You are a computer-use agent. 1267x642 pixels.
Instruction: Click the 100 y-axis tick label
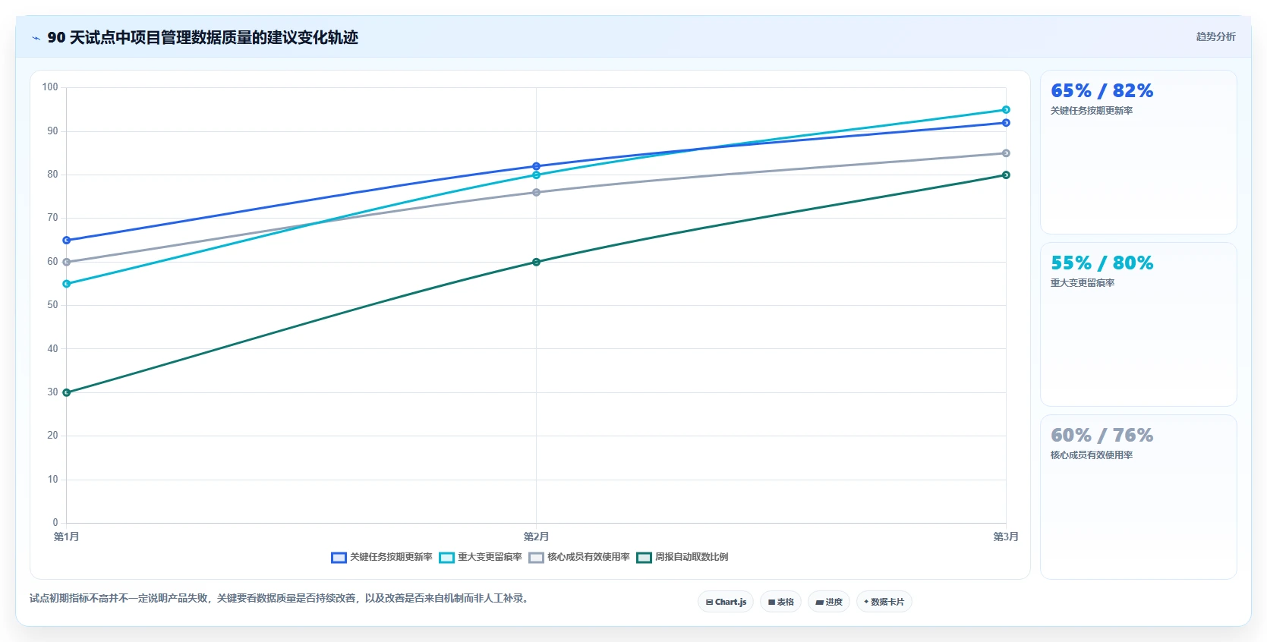[50, 87]
